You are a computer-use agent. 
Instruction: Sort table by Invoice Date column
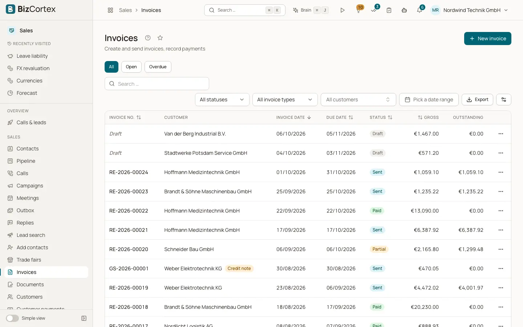pyautogui.click(x=294, y=117)
